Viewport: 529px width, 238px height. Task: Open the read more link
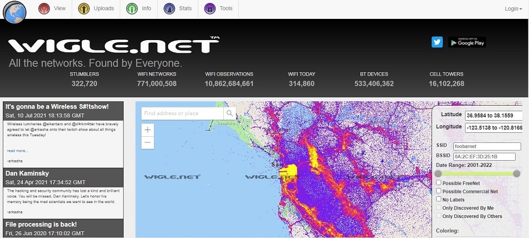(x=18, y=151)
